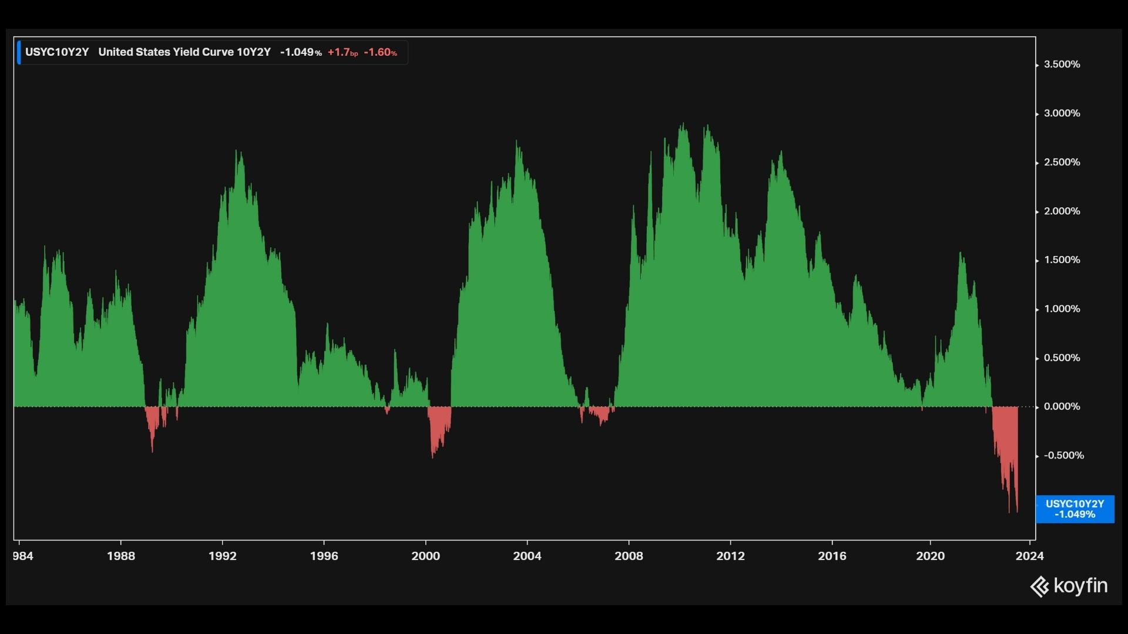Click the koyfin brand name text
The image size is (1128, 634).
coord(1080,586)
